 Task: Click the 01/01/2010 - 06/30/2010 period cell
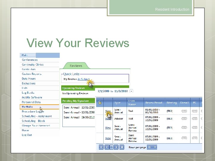pos(153,111)
